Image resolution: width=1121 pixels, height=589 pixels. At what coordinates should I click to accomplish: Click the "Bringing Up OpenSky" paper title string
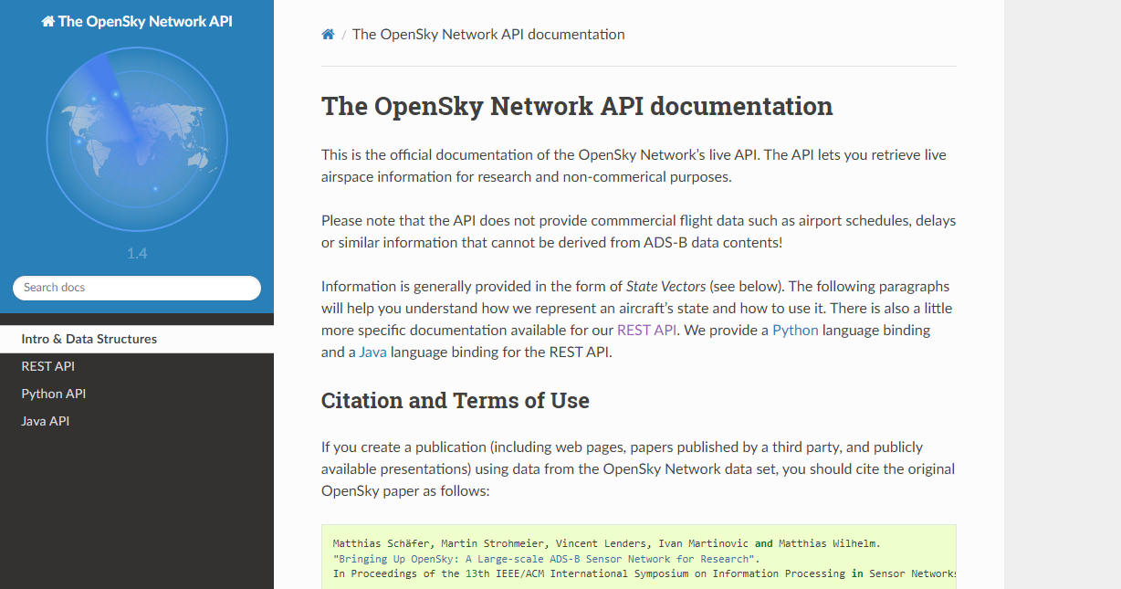point(546,559)
